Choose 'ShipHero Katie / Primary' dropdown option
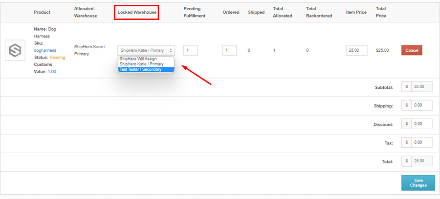This screenshot has height=199, width=440. coord(141,64)
